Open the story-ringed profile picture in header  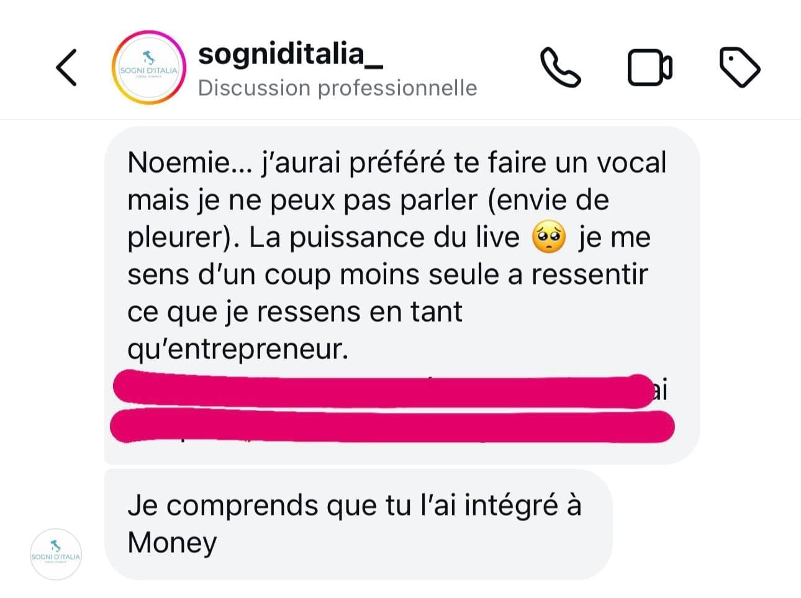click(x=148, y=67)
